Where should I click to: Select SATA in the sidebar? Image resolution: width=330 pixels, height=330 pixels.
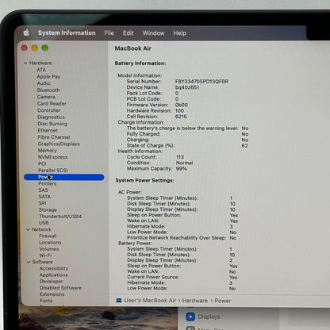pos(44,197)
